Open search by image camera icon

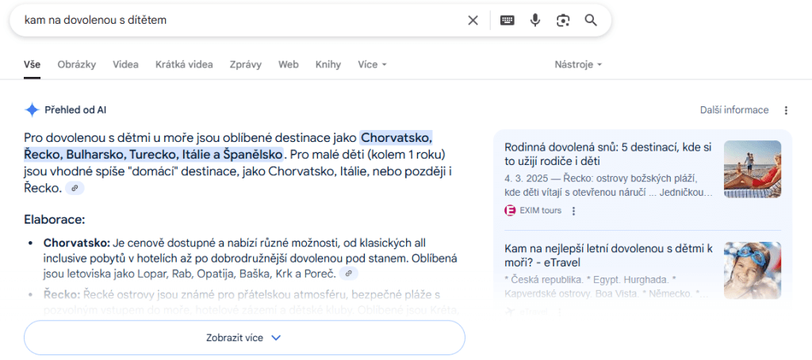[x=563, y=20]
